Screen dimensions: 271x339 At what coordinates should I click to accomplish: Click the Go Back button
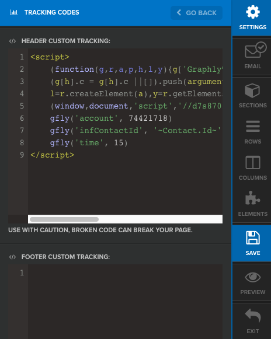click(x=196, y=13)
